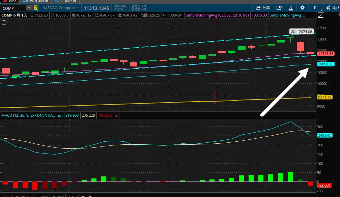Click the red 11313.13 price tag

coord(326,54)
